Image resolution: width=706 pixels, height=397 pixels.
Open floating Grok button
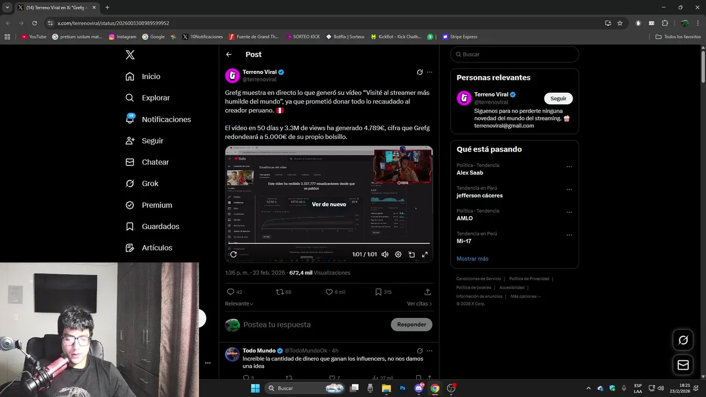683,340
